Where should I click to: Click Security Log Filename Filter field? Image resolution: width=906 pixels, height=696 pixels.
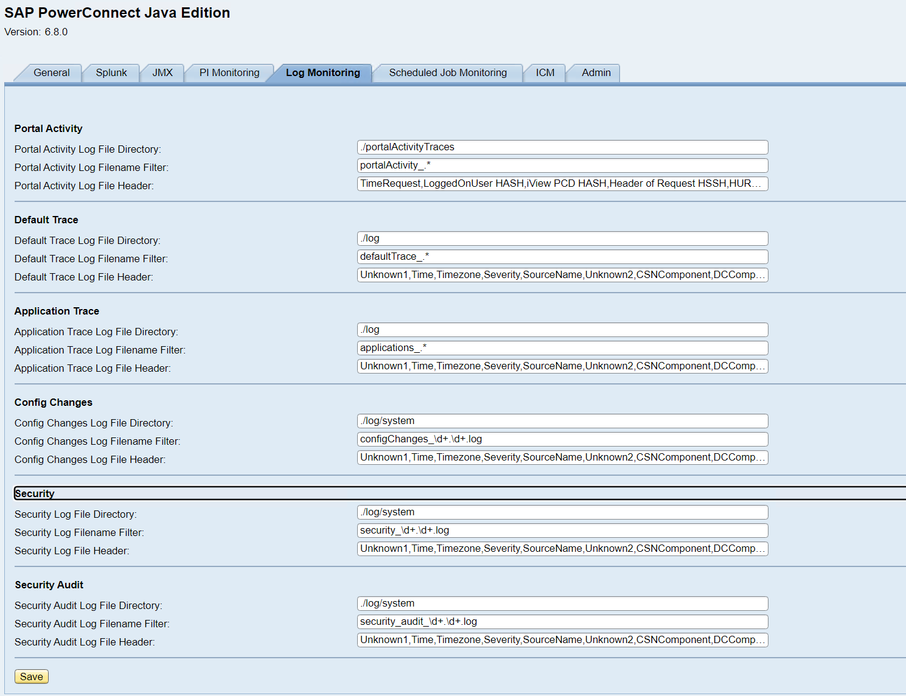562,531
